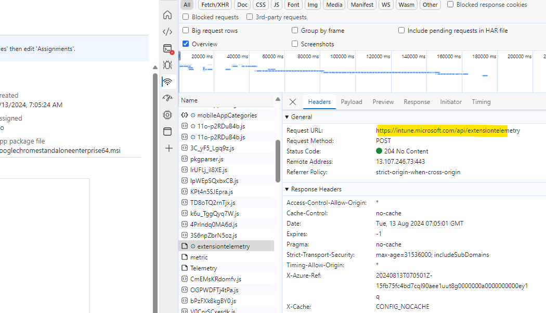
Task: Select the bPzFXk8kgBY0.js request
Action: pos(213,301)
